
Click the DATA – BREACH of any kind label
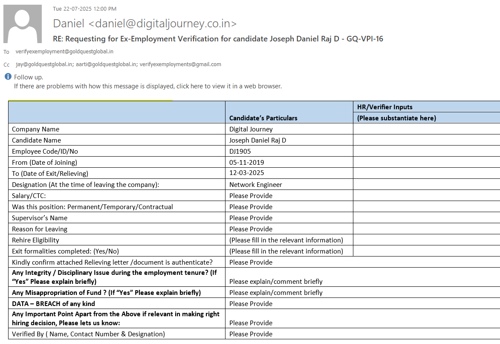[x=54, y=304]
